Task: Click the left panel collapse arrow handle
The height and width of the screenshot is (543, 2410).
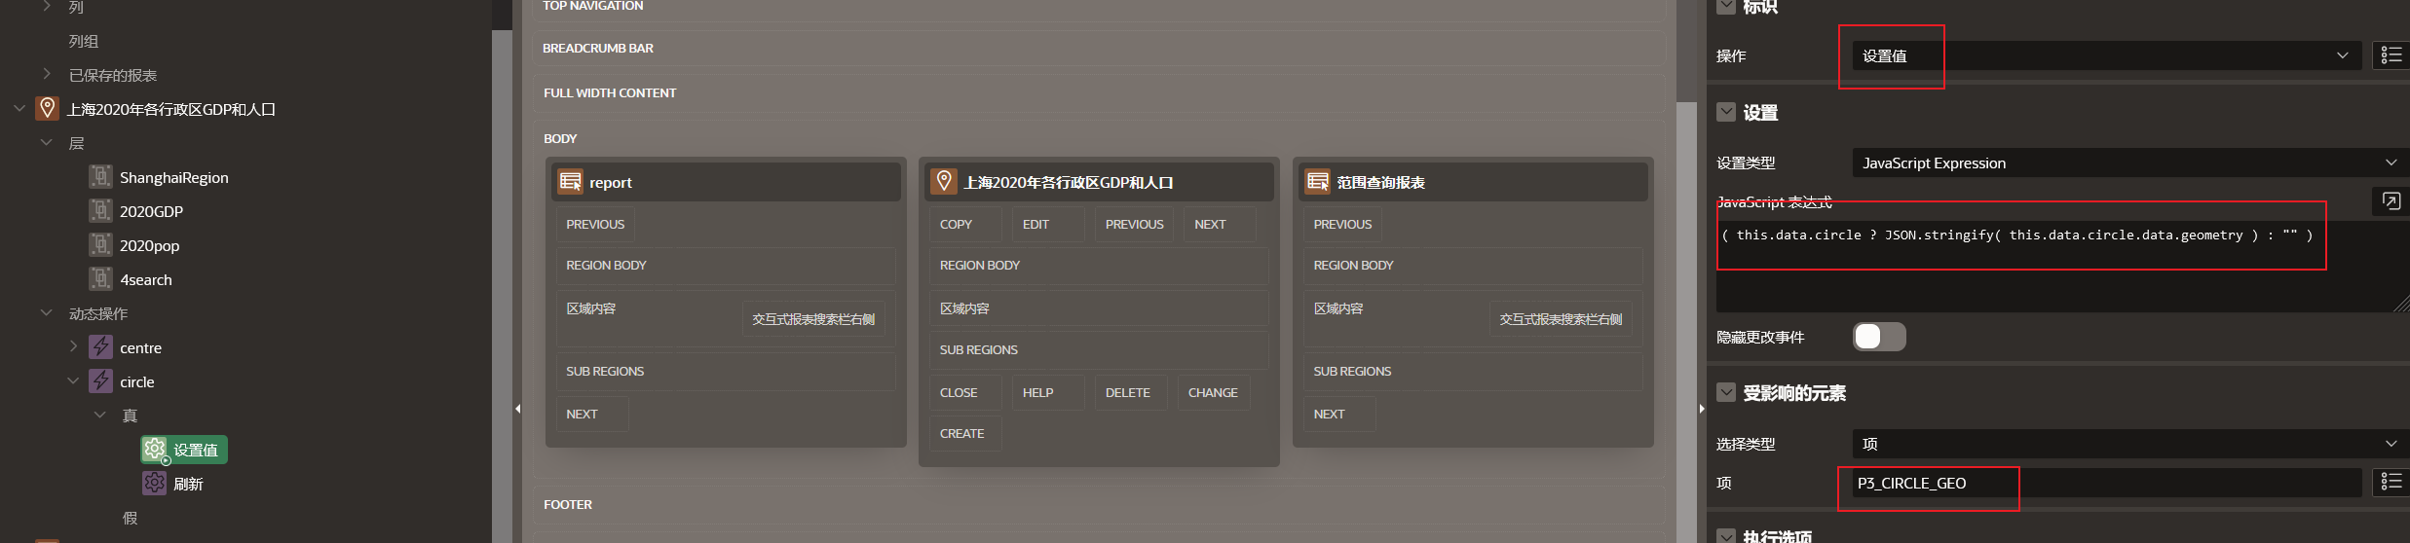Action: click(518, 409)
